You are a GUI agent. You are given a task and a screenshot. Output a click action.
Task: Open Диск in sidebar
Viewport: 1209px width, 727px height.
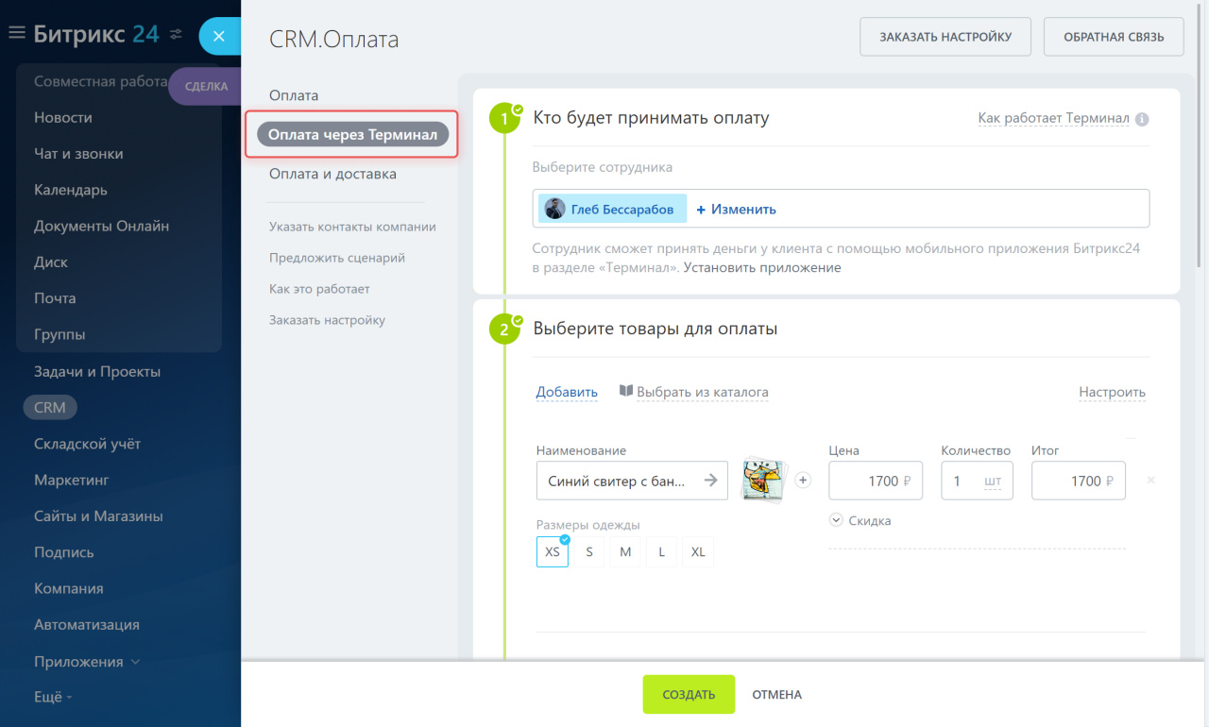click(51, 262)
